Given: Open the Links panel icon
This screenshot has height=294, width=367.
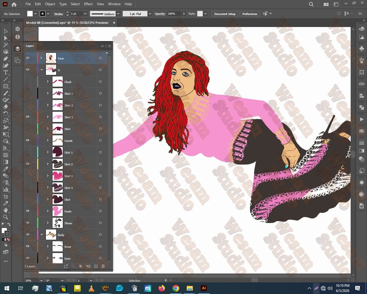Looking at the screenshot, I should tap(362, 84).
